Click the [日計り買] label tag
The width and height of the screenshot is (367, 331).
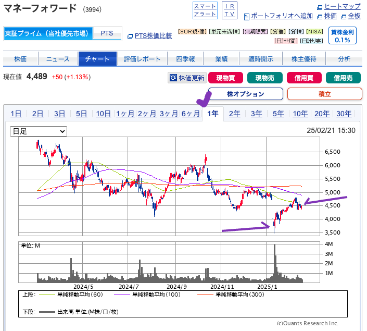point(286,41)
